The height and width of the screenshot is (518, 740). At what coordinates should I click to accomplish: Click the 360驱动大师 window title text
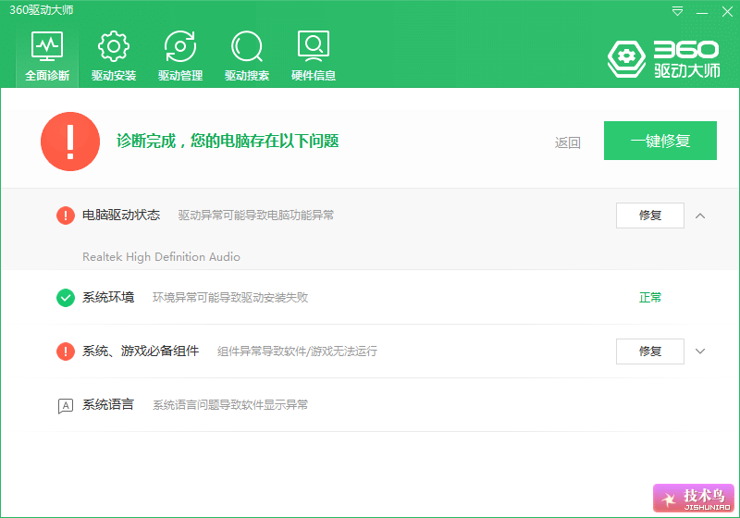pyautogui.click(x=42, y=10)
